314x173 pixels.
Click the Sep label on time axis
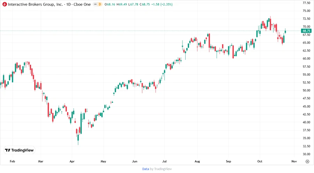[x=229, y=161]
